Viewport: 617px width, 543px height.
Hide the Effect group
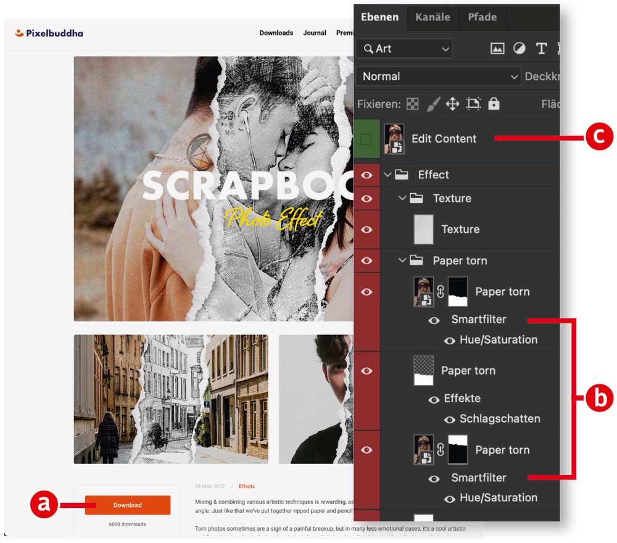(x=366, y=175)
